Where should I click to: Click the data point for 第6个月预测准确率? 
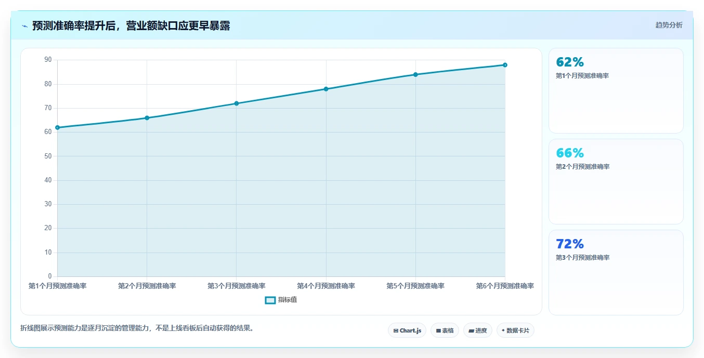point(505,65)
